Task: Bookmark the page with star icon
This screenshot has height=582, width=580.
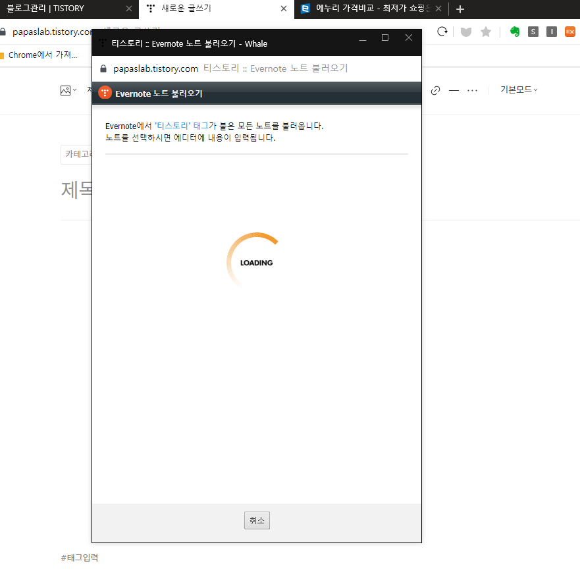Action: pyautogui.click(x=485, y=32)
